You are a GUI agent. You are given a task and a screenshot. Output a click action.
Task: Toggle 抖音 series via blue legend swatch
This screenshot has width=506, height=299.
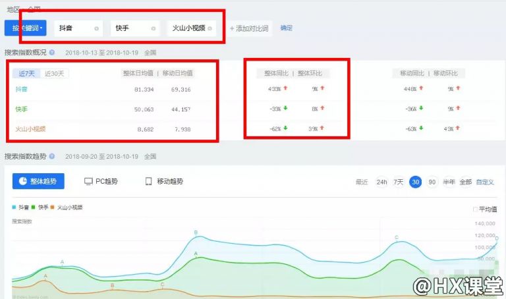[14, 207]
